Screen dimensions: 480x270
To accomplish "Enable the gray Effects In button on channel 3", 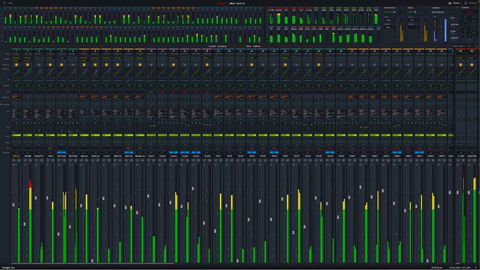I will 39,65.
